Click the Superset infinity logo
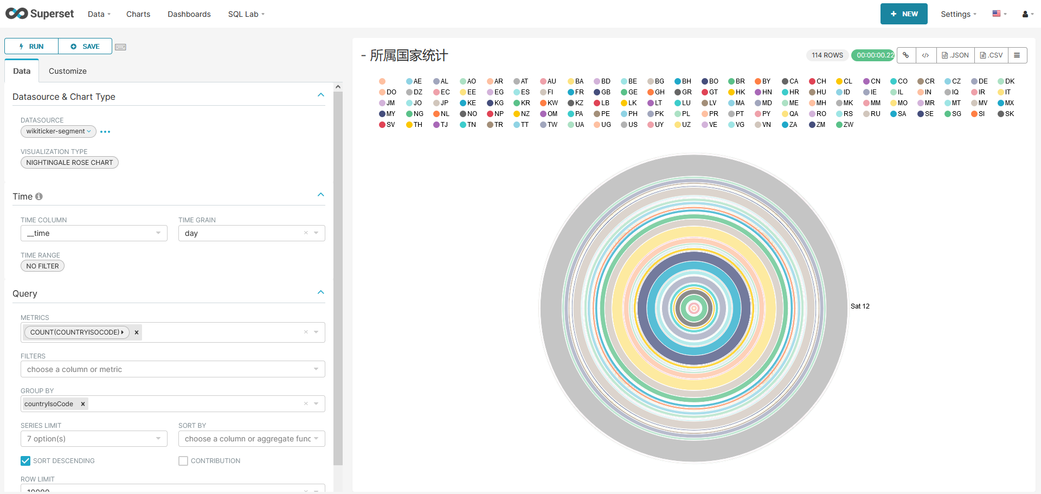Screen dimensions: 1041x494 [17, 14]
